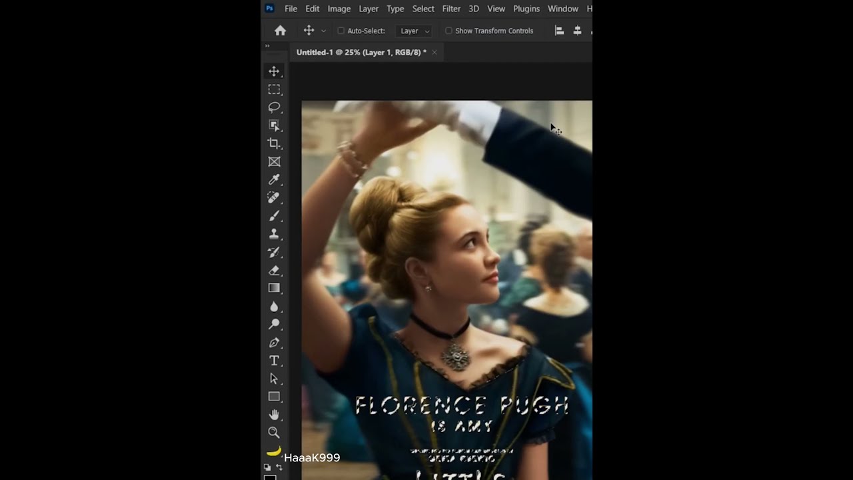
Task: Open the Image menu
Action: (339, 9)
